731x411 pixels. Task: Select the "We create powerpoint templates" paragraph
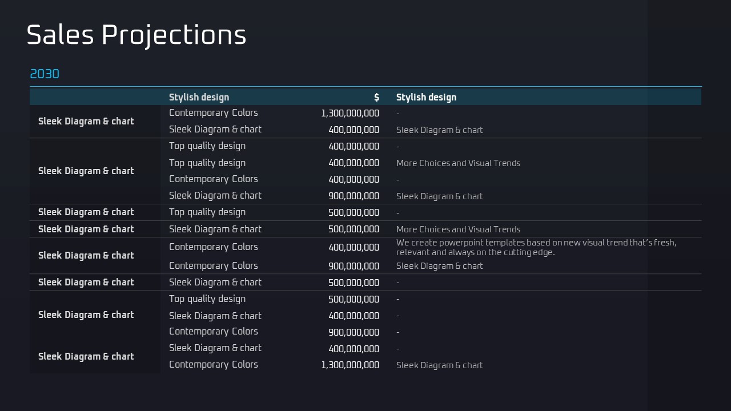(536, 247)
